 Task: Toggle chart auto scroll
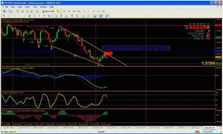click(83, 16)
